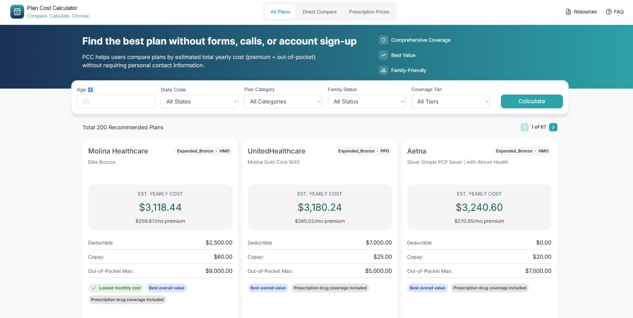Click the Molina Gold Core 1640 subtitle

tap(274, 162)
